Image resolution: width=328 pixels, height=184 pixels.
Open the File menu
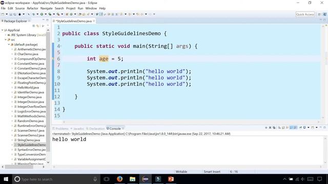coord(3,8)
